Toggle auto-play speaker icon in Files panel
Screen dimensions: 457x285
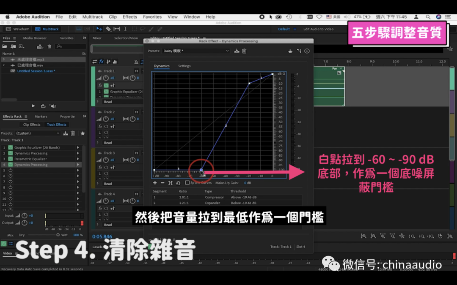[53, 106]
